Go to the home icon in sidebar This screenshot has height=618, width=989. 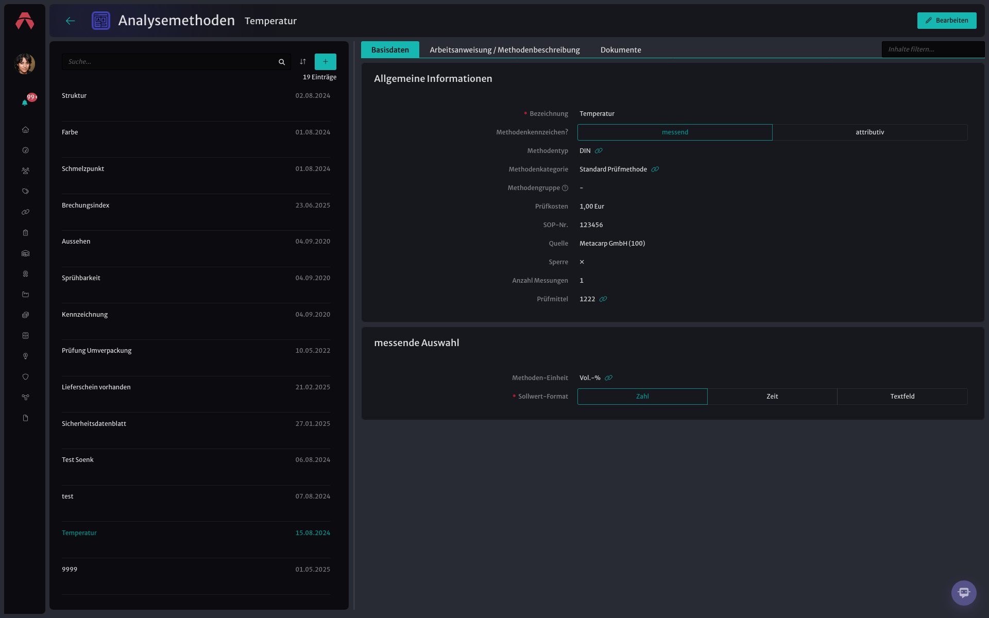tap(25, 130)
